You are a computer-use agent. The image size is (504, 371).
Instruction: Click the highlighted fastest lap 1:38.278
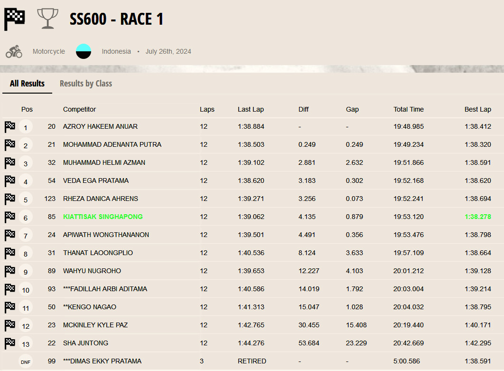477,217
